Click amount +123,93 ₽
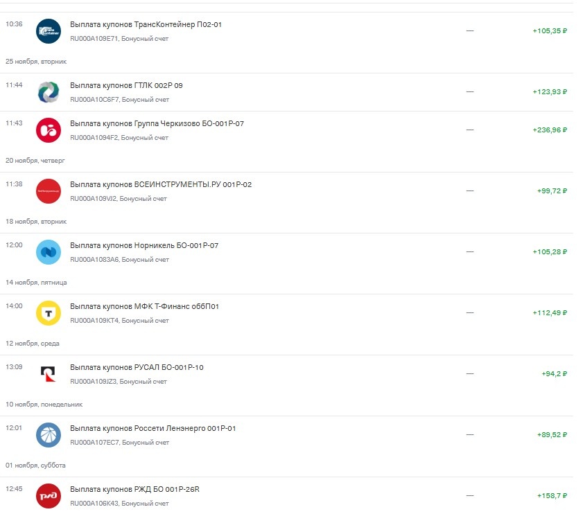 click(550, 92)
